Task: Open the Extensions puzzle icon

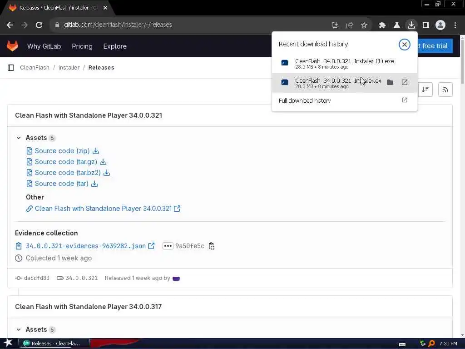Action: (382, 25)
